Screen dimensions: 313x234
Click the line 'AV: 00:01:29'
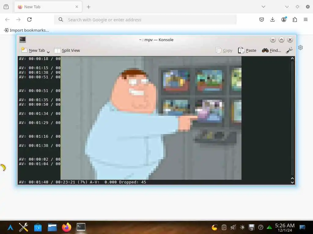coord(34,123)
